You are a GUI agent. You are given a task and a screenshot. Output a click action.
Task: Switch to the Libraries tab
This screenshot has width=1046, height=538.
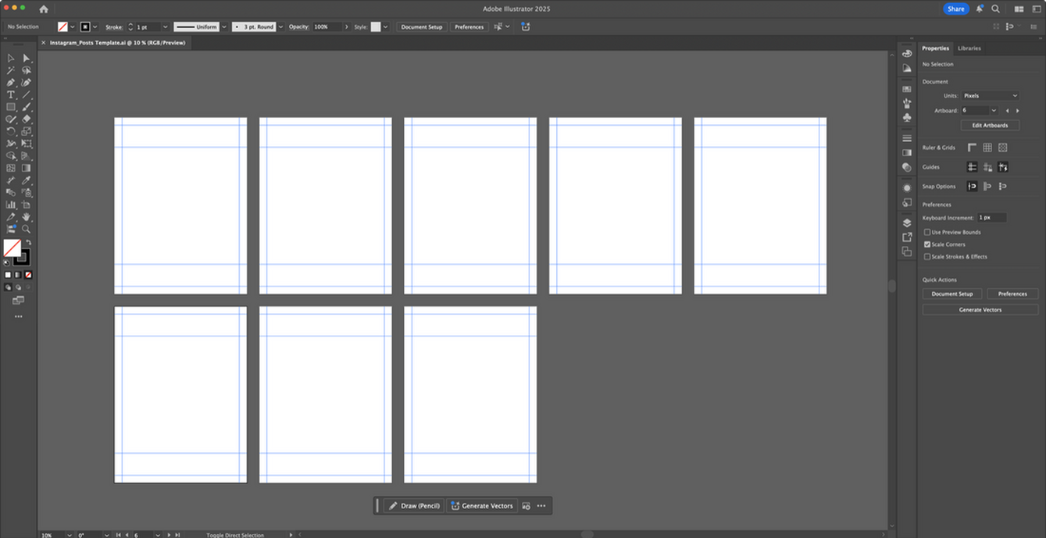pos(969,48)
